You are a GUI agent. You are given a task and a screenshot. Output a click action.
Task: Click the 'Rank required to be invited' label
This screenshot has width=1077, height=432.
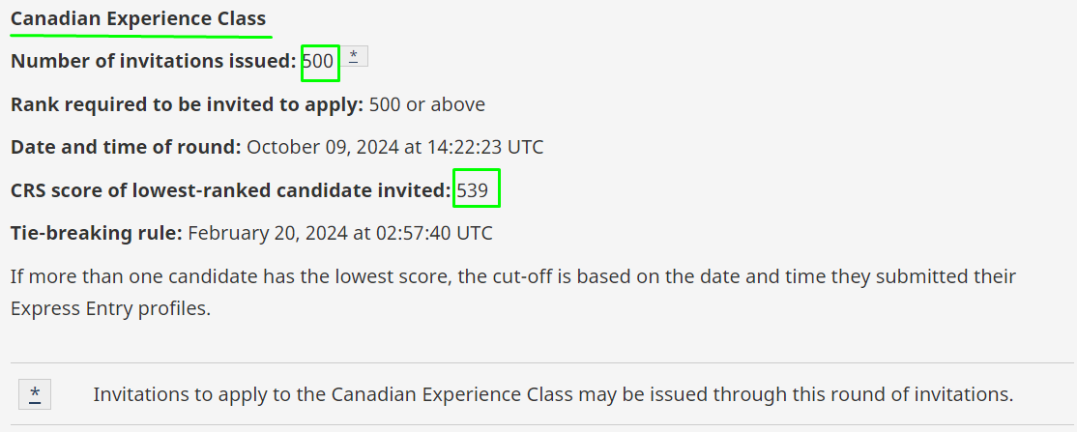coord(187,104)
